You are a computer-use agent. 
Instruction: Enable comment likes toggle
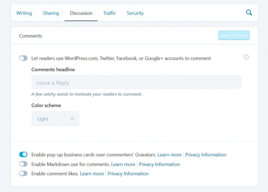23,173
